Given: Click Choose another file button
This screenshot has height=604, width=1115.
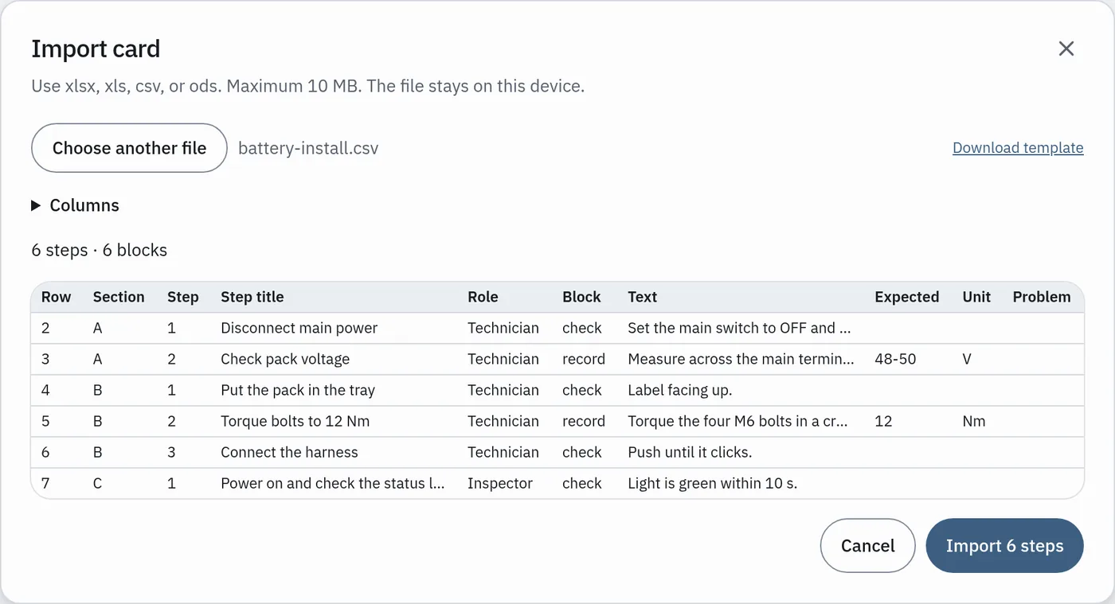Looking at the screenshot, I should (130, 148).
